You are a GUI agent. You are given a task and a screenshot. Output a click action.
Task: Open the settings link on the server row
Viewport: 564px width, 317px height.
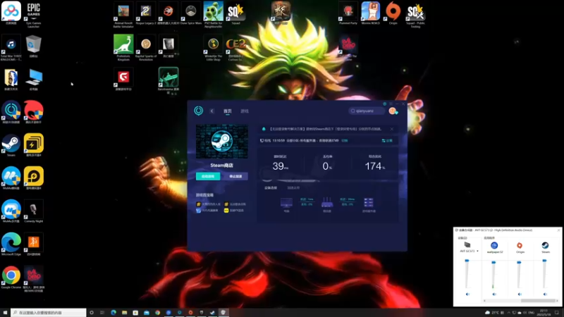click(x=387, y=140)
